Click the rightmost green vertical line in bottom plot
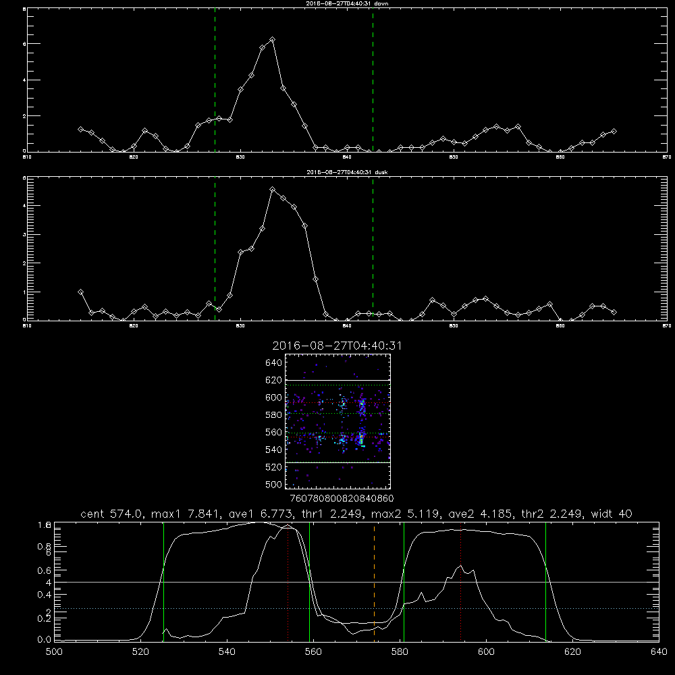675x675 pixels. (545, 582)
